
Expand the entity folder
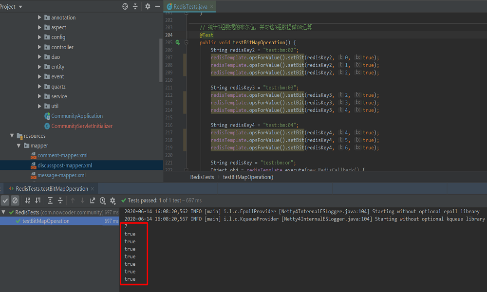click(x=39, y=67)
